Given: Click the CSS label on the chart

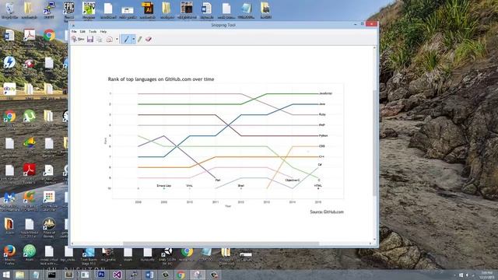Looking at the screenshot, I should (321, 146).
